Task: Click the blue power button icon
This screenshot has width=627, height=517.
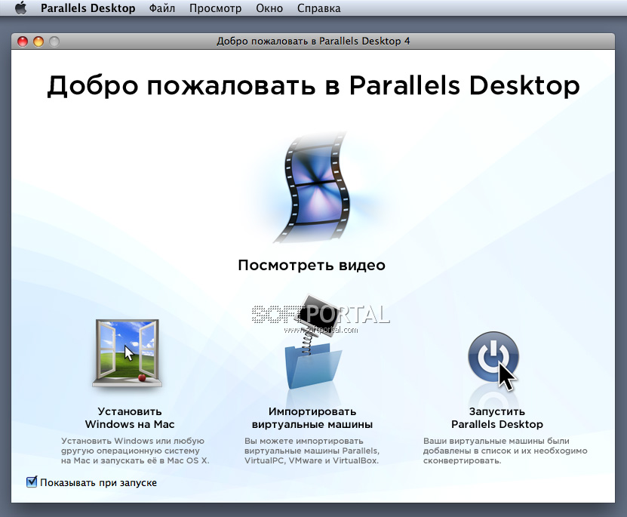Action: pos(493,358)
